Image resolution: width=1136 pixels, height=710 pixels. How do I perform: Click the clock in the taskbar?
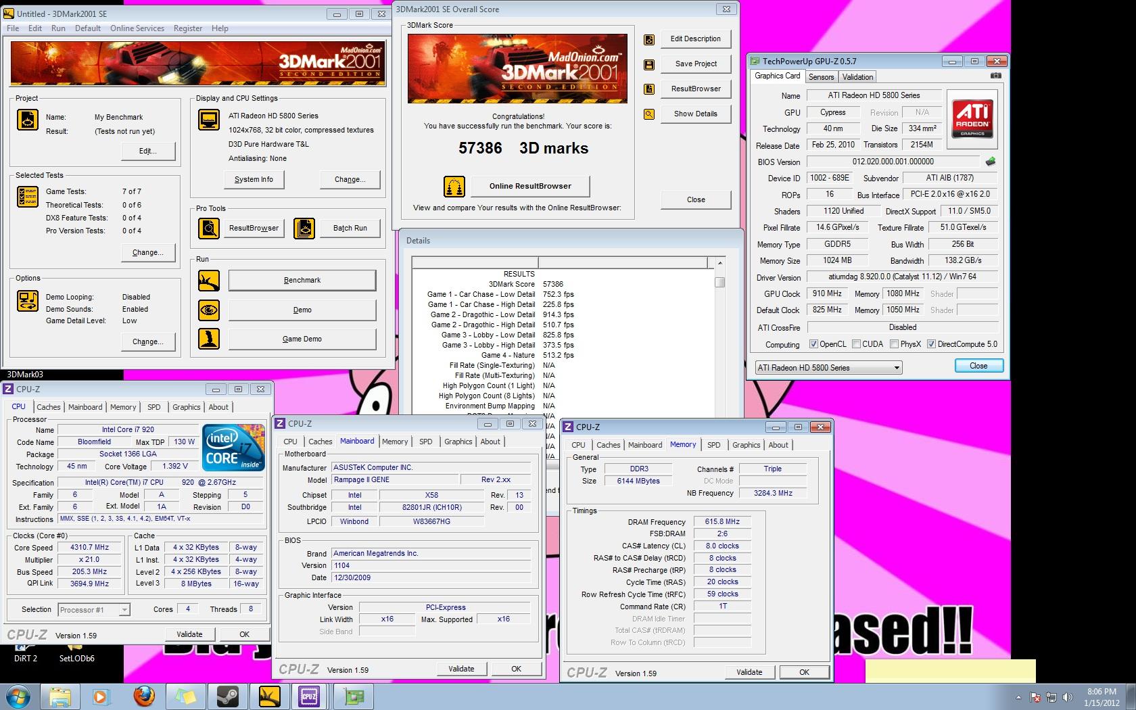pos(1102,697)
